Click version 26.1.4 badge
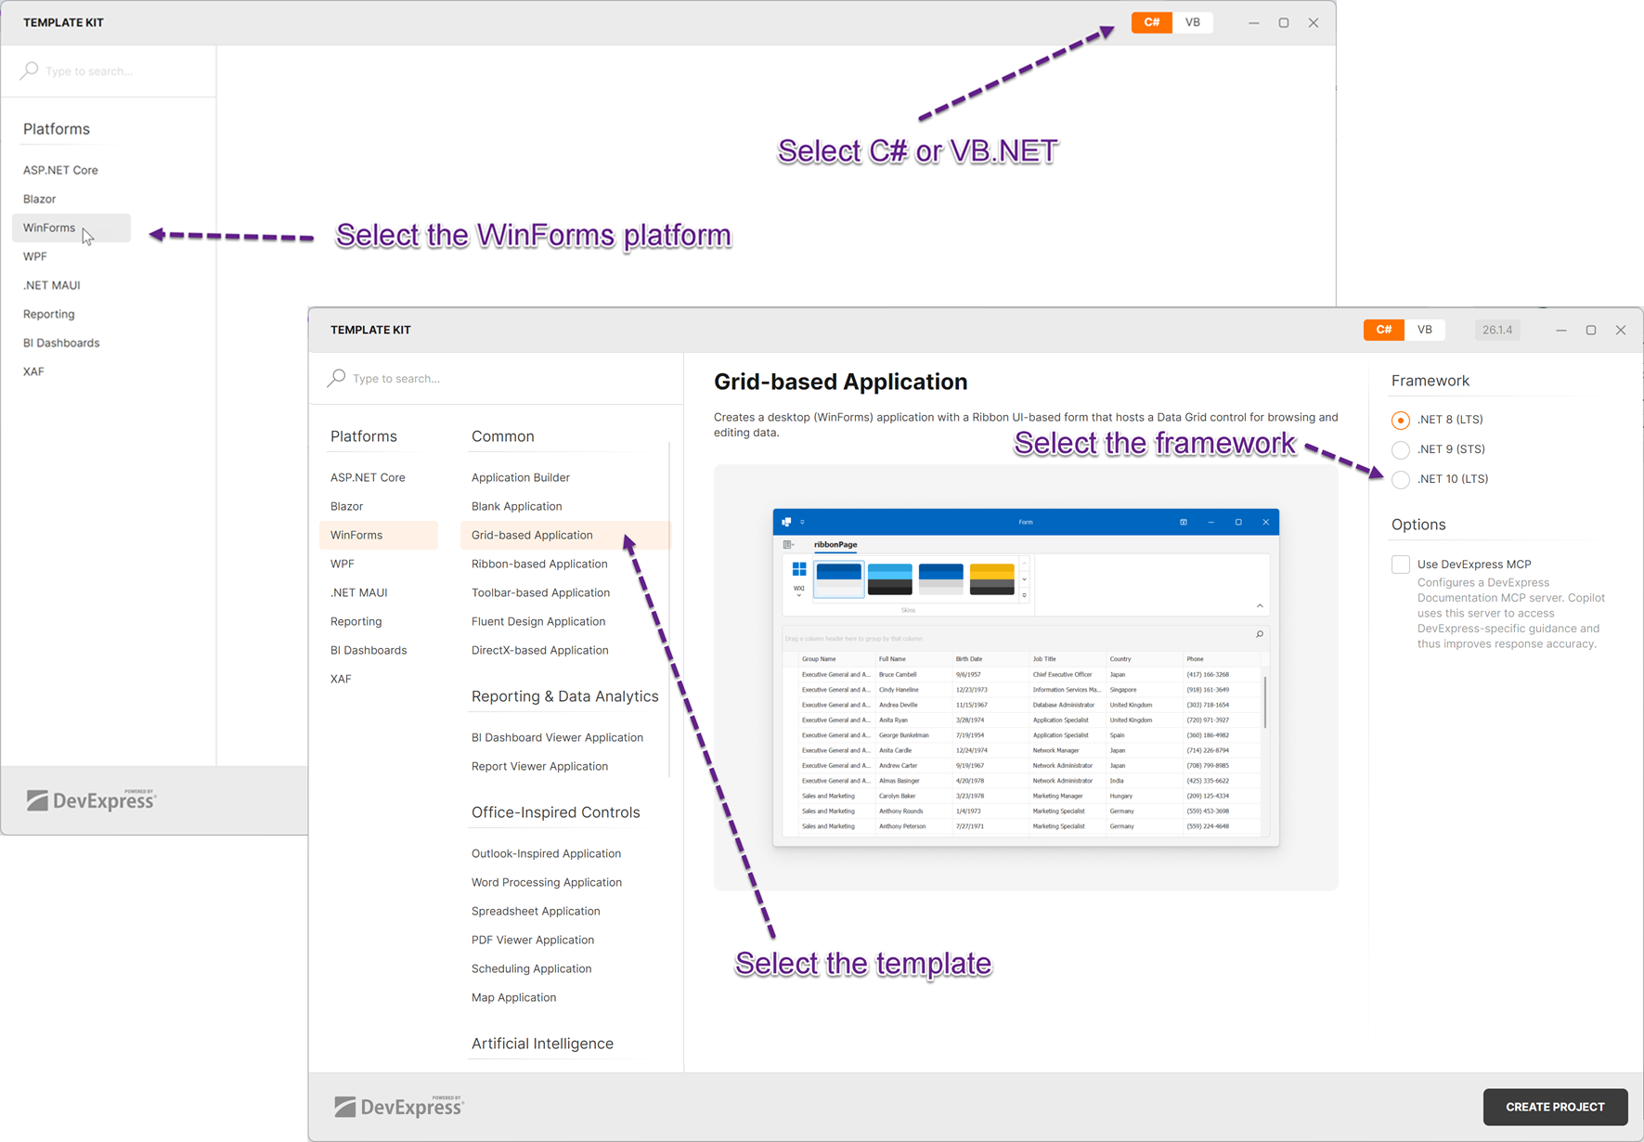1644x1142 pixels. click(1497, 330)
